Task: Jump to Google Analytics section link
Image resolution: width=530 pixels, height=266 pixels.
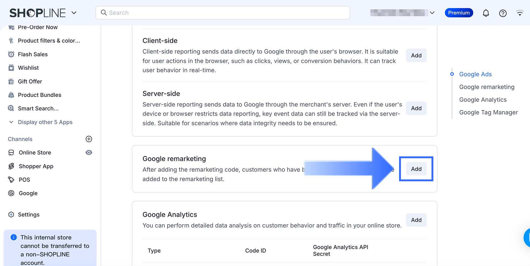Action: pyautogui.click(x=483, y=100)
